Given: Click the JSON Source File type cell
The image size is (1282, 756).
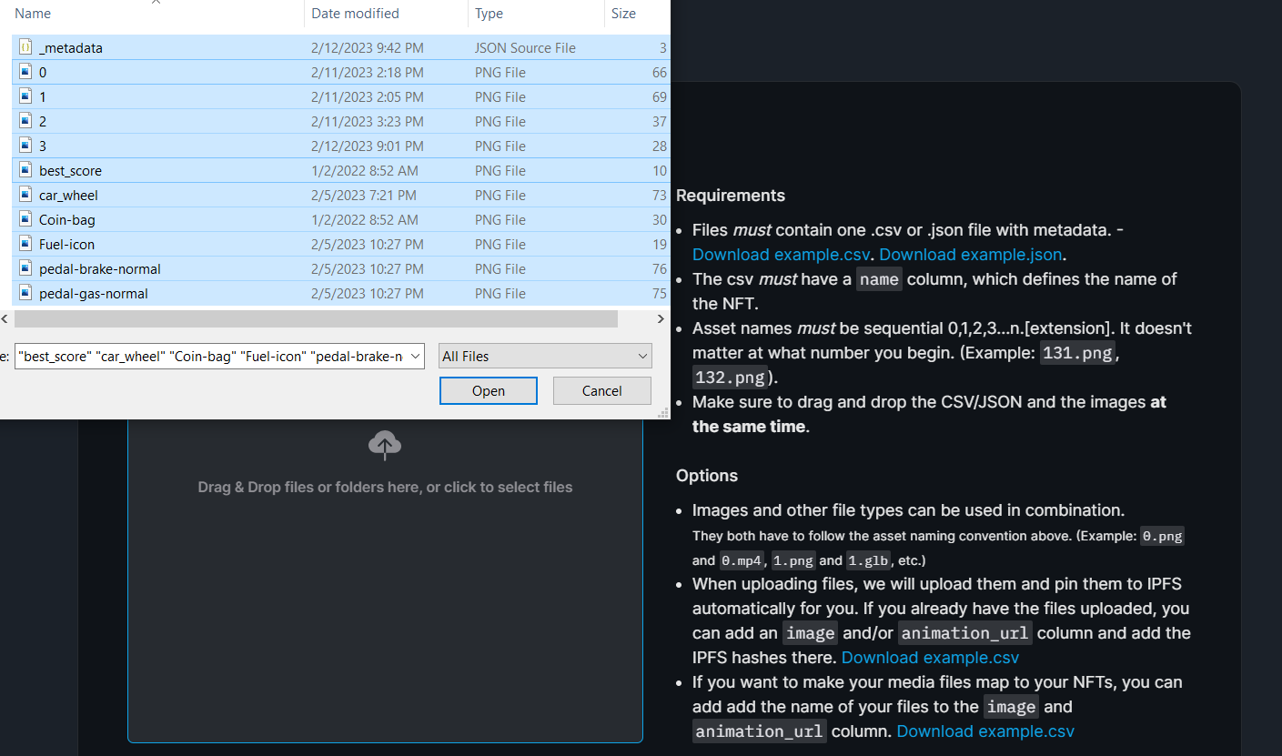Looking at the screenshot, I should pyautogui.click(x=525, y=47).
